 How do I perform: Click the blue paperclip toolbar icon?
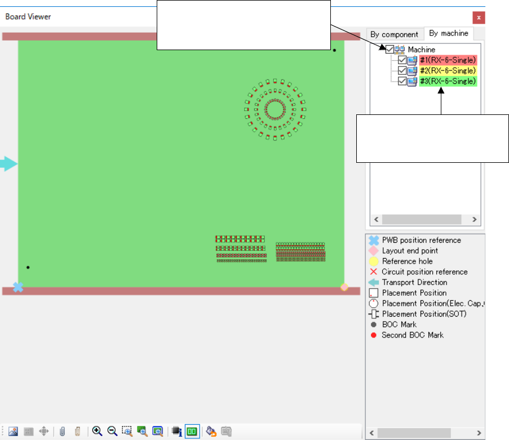pos(63,431)
